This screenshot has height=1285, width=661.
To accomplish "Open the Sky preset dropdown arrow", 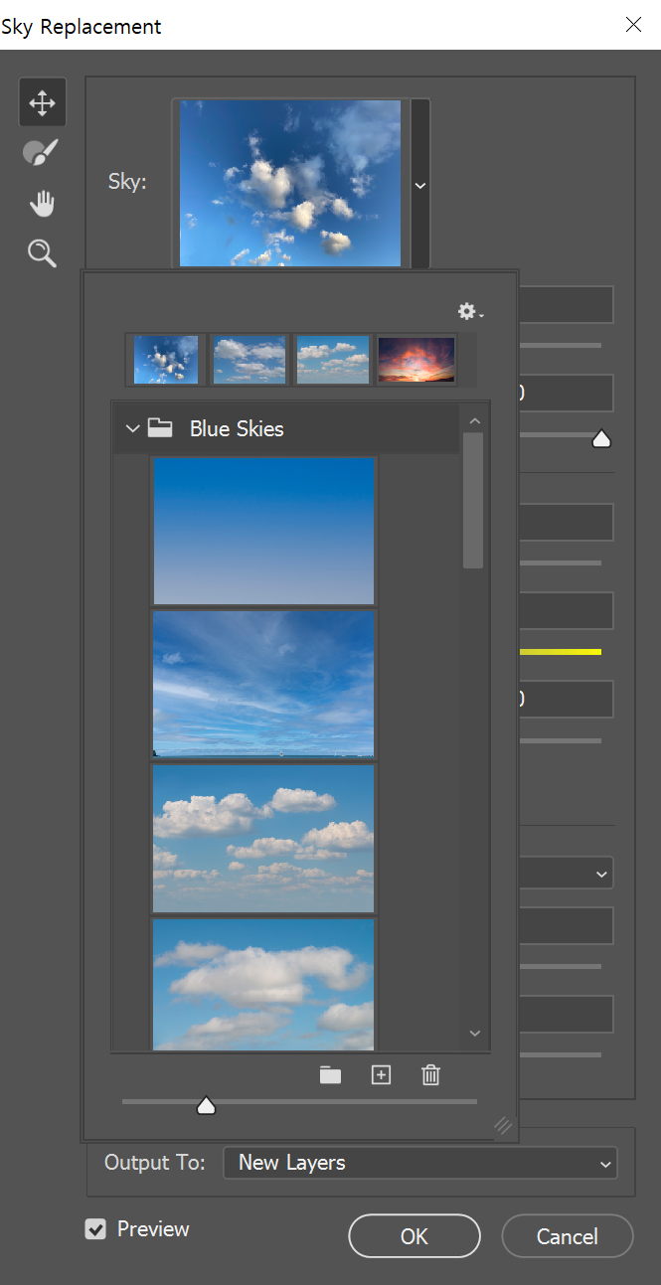I will click(x=420, y=186).
